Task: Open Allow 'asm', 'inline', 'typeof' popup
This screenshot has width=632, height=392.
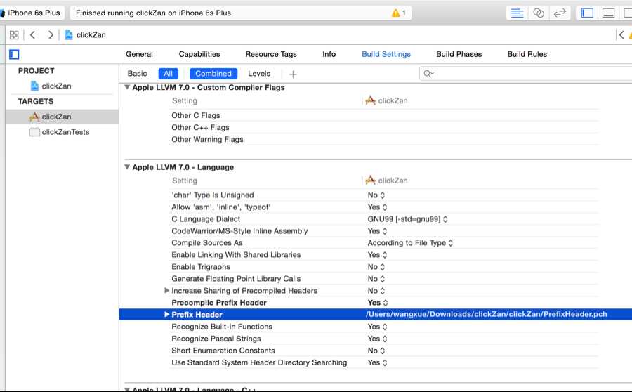Action: pos(377,207)
